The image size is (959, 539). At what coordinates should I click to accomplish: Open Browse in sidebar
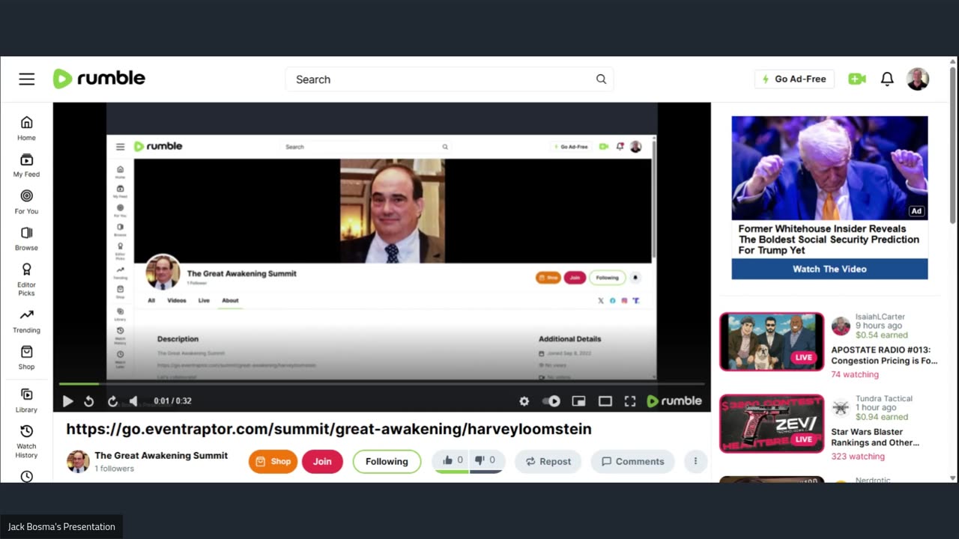click(x=26, y=239)
